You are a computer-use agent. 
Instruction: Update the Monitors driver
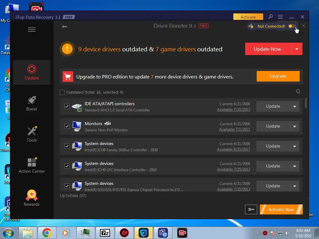tap(273, 126)
